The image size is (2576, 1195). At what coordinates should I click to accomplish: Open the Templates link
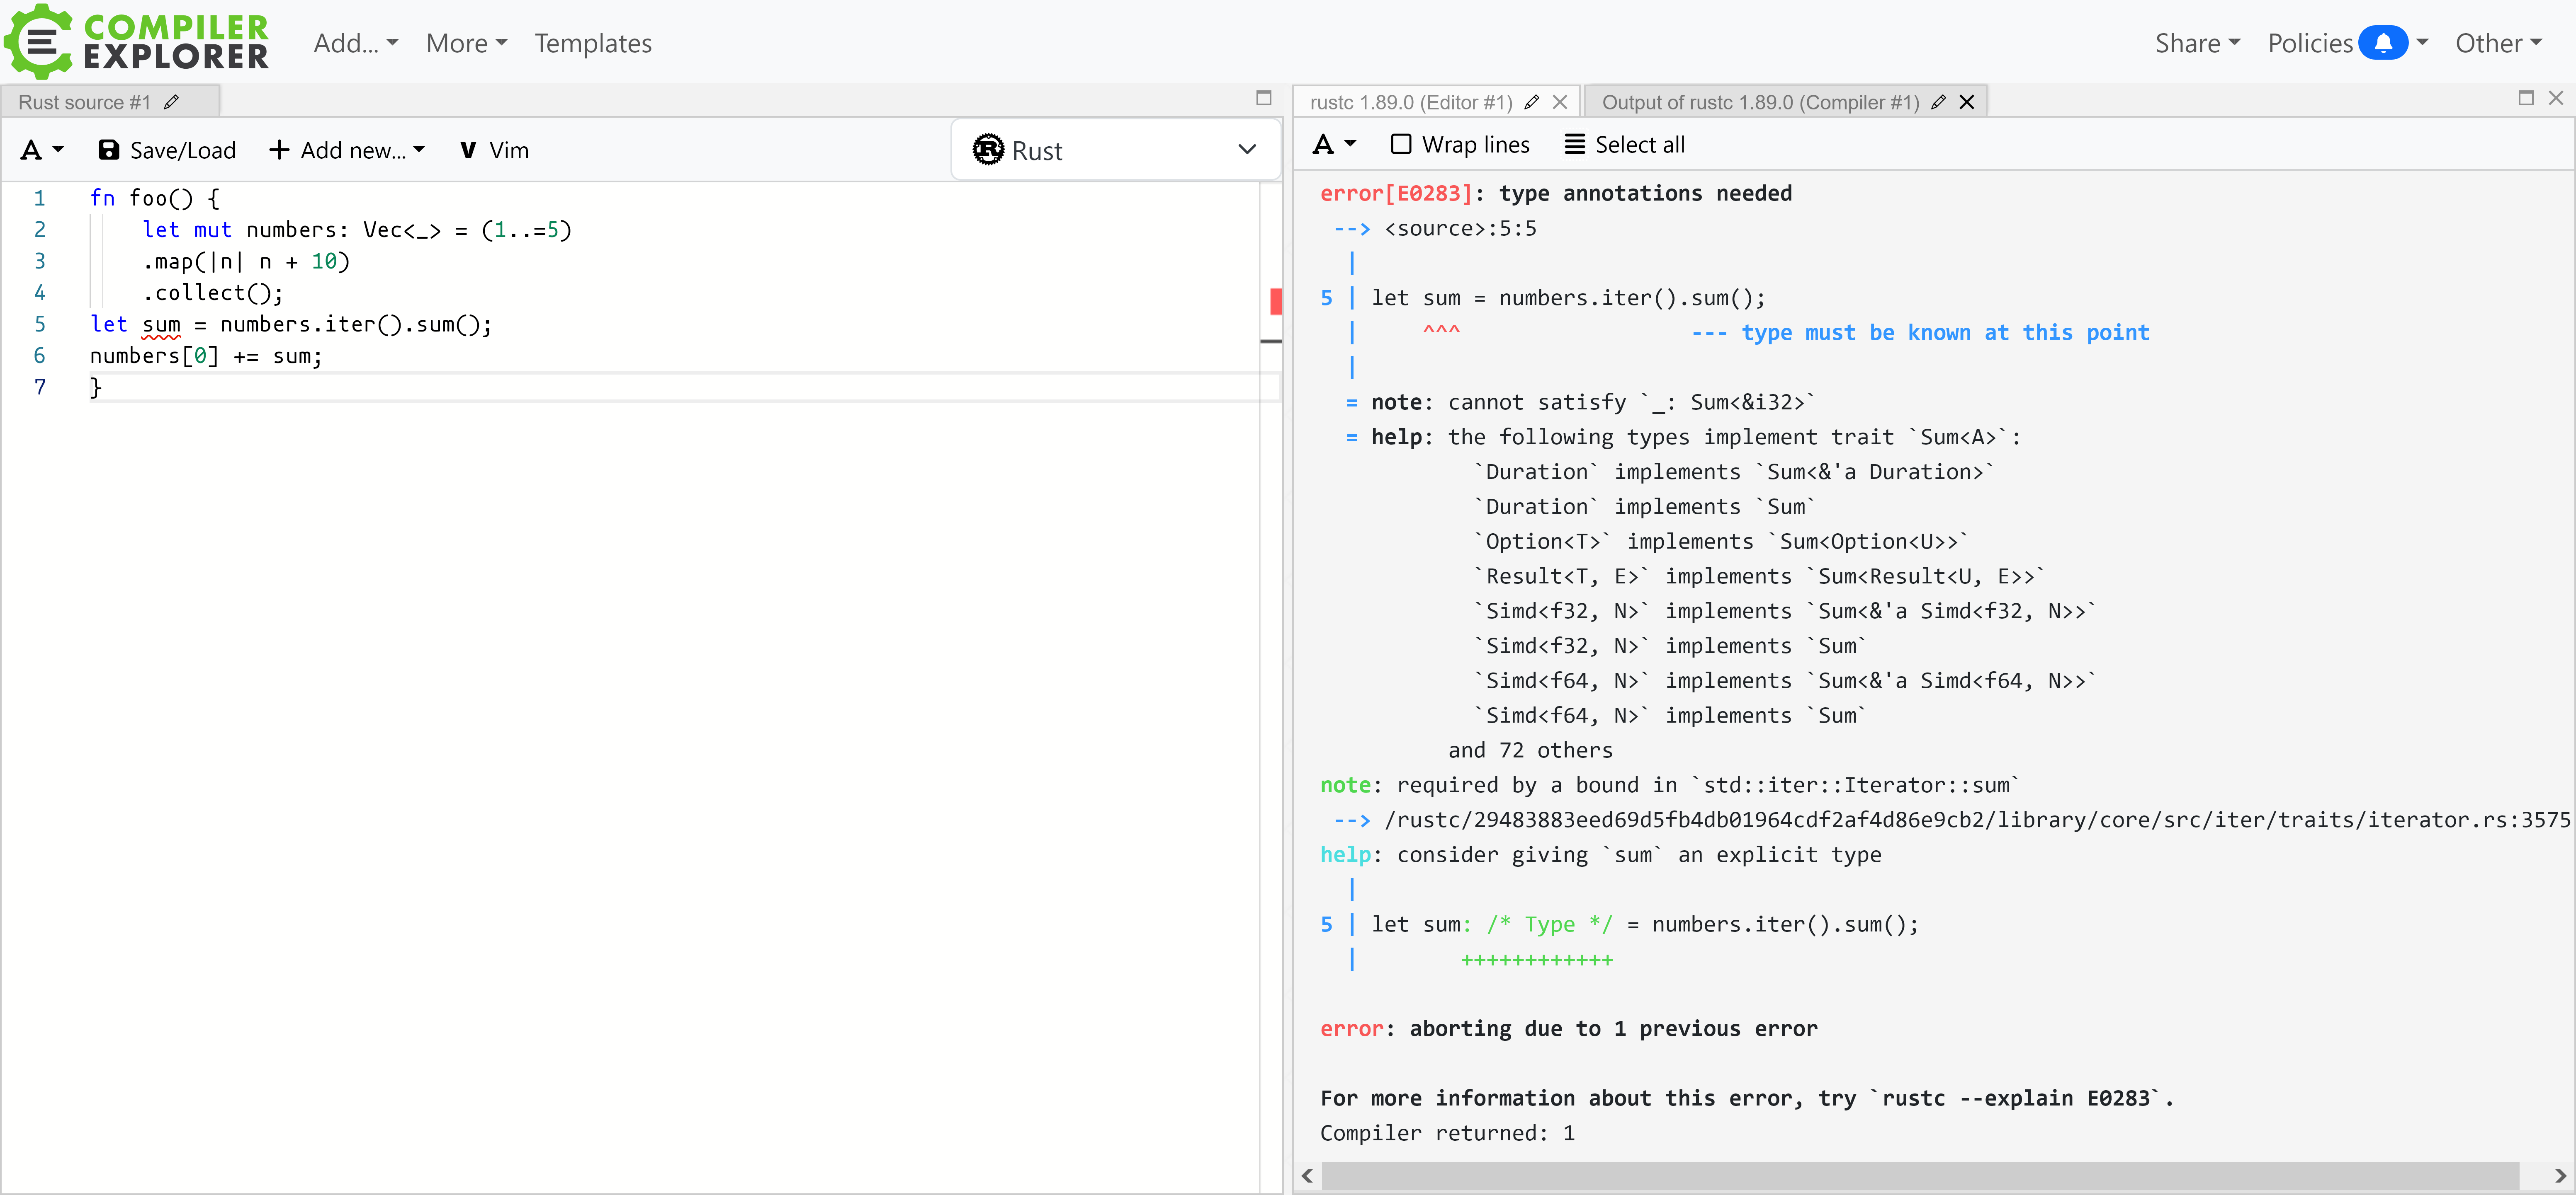click(x=592, y=43)
